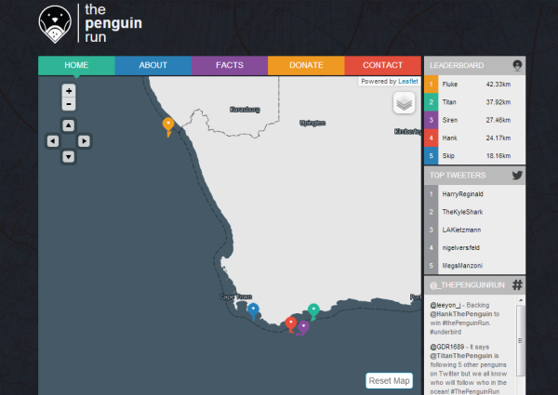Viewport: 558px width, 395px height.
Task: Click the LEADERBOARD panel header
Action: click(474, 65)
